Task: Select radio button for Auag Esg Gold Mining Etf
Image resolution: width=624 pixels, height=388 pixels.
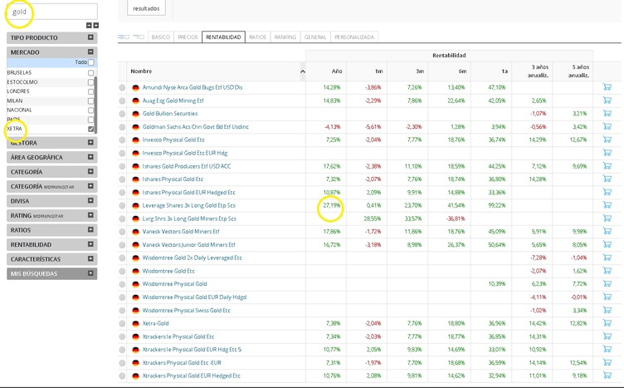Action: 122,101
